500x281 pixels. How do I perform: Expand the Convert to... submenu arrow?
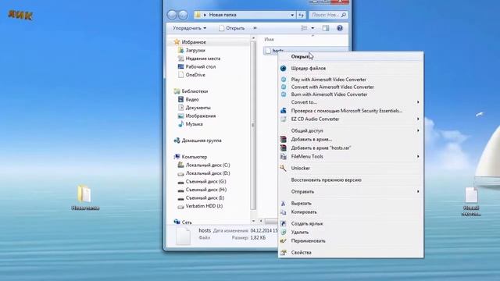coord(418,102)
